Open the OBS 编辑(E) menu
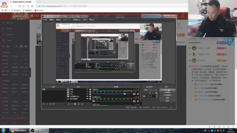This screenshot has width=237, height=133. 52,20
